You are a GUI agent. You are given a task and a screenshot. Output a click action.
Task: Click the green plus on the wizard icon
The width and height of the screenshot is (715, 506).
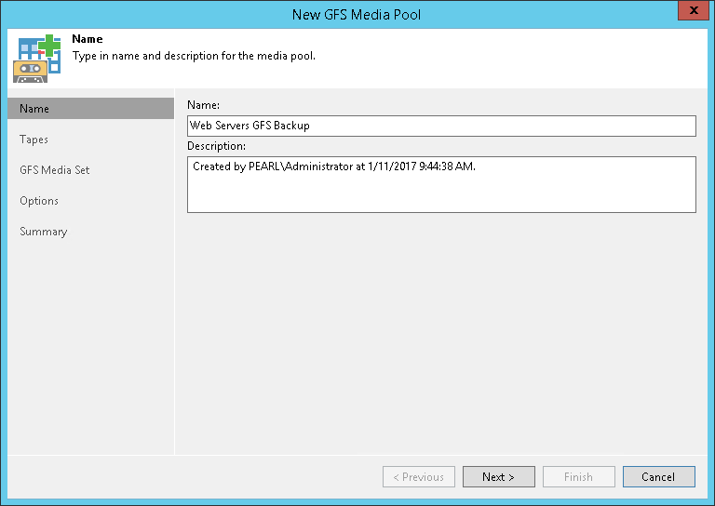point(50,45)
